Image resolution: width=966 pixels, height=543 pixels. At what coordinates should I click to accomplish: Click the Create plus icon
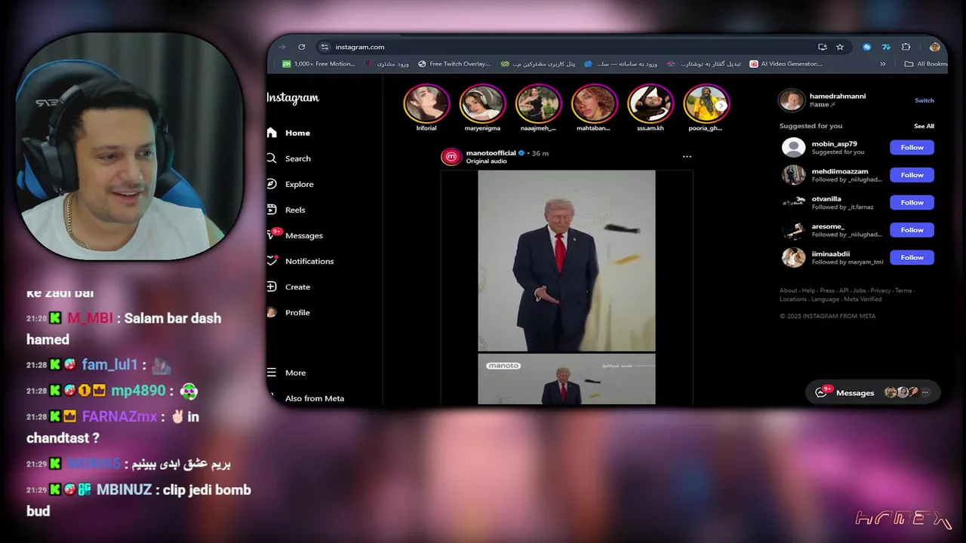pyautogui.click(x=272, y=287)
